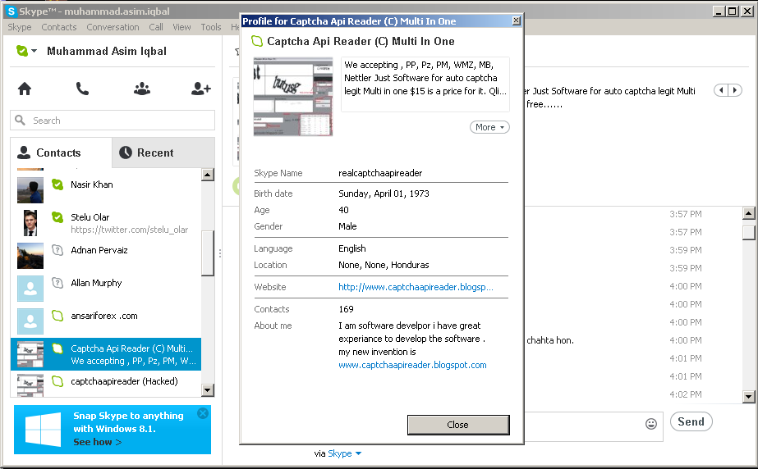This screenshot has height=469, width=758.
Task: Click the create group icon
Action: (141, 89)
